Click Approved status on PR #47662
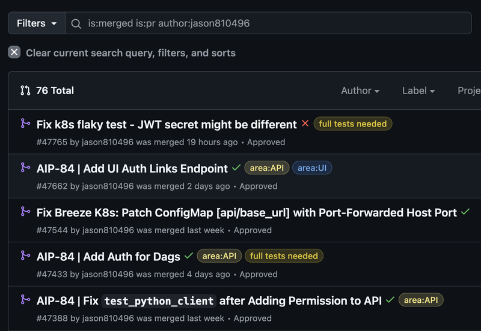 (x=259, y=186)
